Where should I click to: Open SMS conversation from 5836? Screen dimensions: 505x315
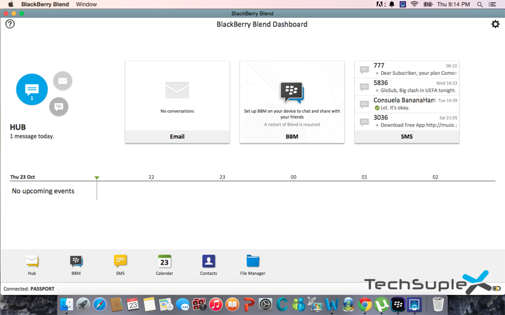click(407, 86)
